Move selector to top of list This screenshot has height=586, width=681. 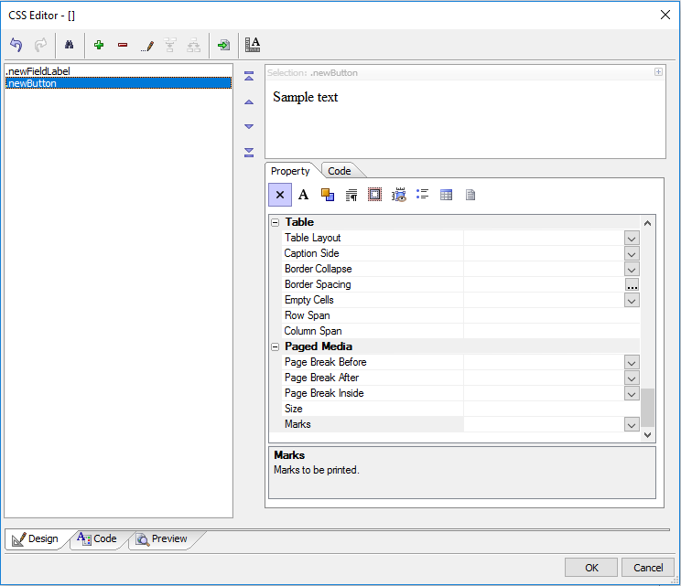249,77
